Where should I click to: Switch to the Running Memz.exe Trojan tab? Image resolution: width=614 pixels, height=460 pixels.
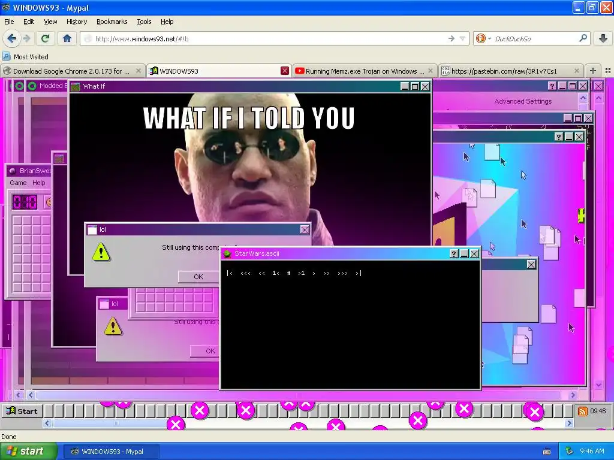(x=364, y=71)
